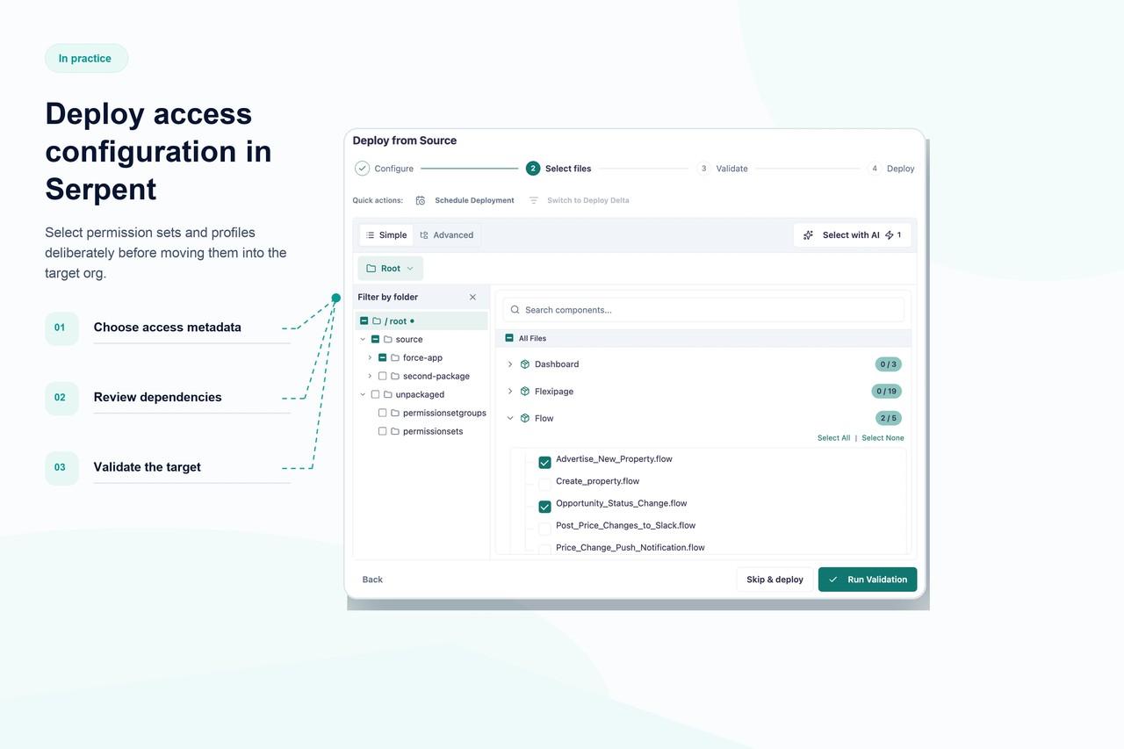Image resolution: width=1124 pixels, height=749 pixels.
Task: Toggle the All Files checkbox
Action: click(509, 338)
